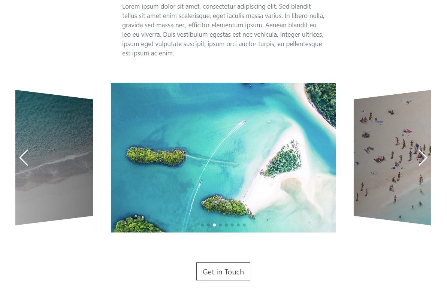Select the second carousel pagination dot
This screenshot has height=298, width=447.
[x=208, y=225]
